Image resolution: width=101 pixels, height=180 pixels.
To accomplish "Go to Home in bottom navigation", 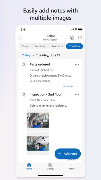I will coord(29,166).
